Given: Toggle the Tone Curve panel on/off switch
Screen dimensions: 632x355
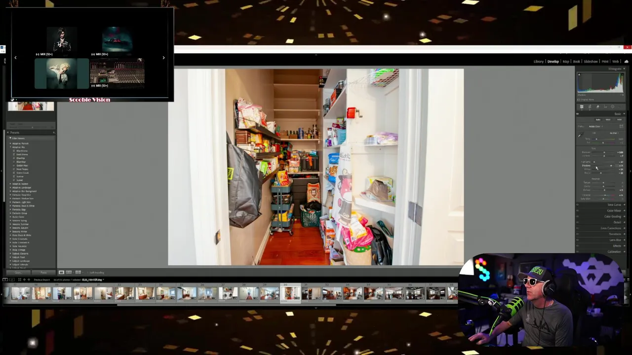Looking at the screenshot, I should point(578,205).
